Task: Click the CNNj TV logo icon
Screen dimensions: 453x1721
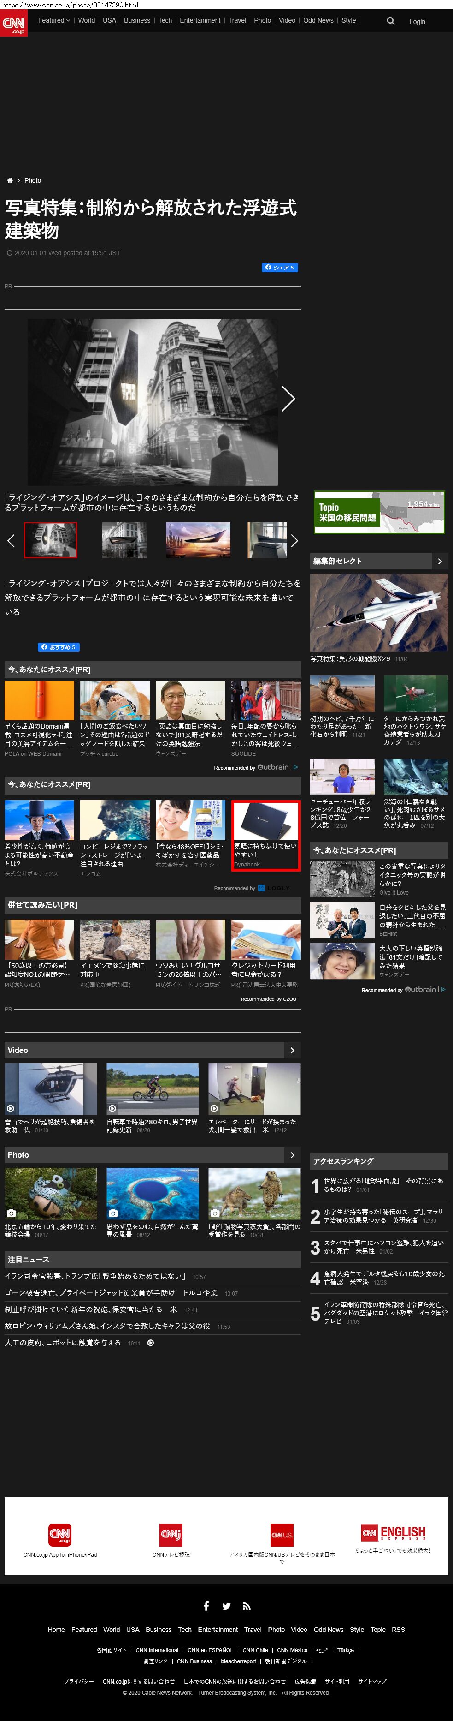Action: [x=171, y=1535]
